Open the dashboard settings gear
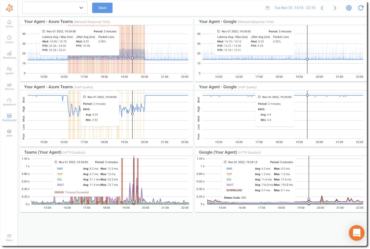The height and width of the screenshot is (249, 370). coord(348,8)
